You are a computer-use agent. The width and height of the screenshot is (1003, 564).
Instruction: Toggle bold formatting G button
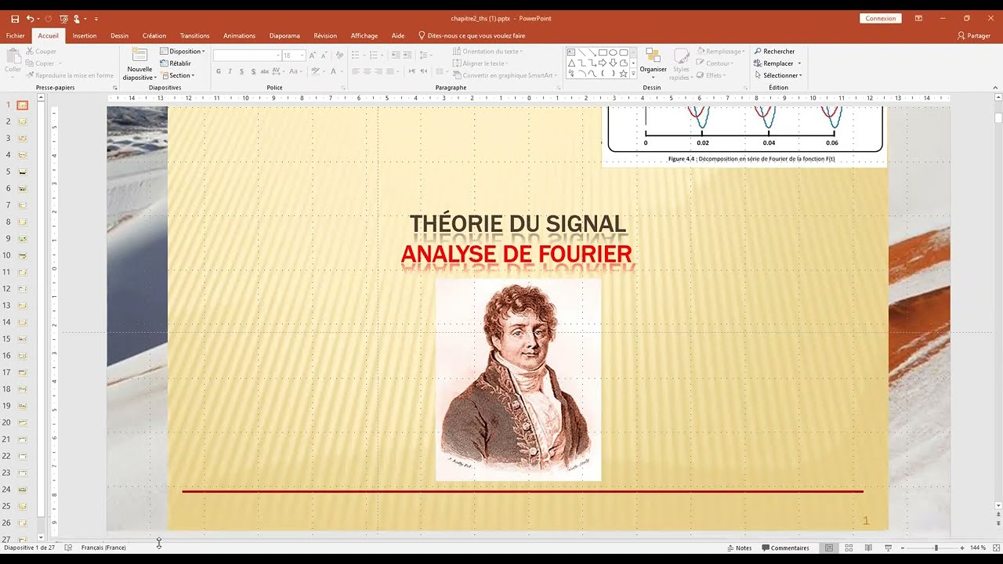tap(219, 71)
